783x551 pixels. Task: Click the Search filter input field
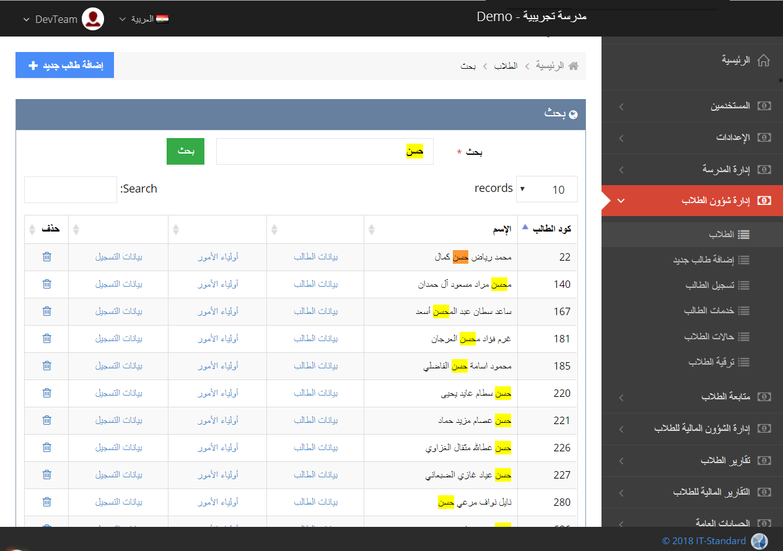click(x=71, y=189)
